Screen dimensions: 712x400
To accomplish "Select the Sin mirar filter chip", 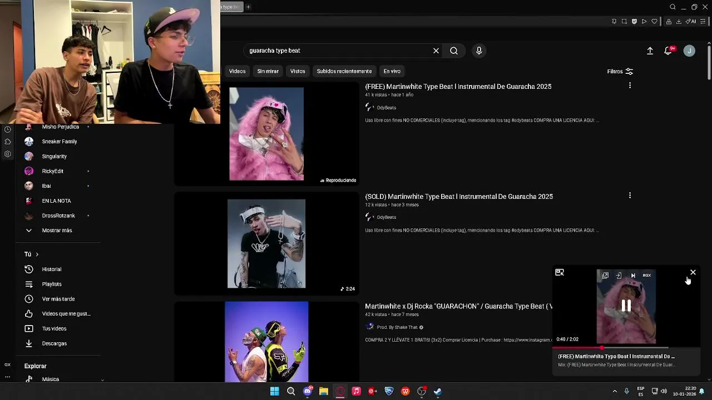I will [268, 71].
